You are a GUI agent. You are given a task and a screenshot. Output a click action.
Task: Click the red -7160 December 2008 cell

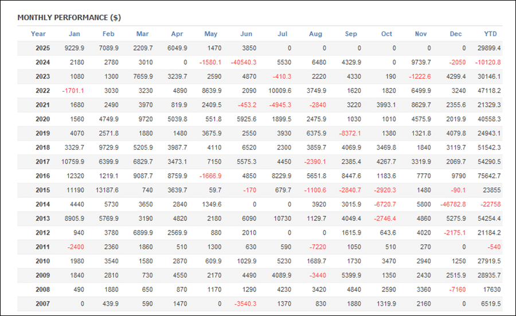coord(458,290)
